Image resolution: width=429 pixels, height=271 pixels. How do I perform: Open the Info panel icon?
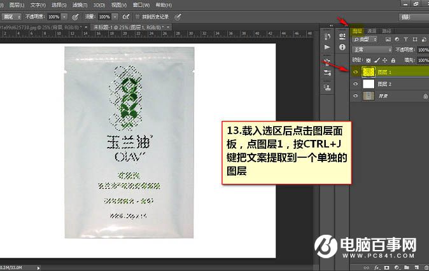[x=342, y=47]
